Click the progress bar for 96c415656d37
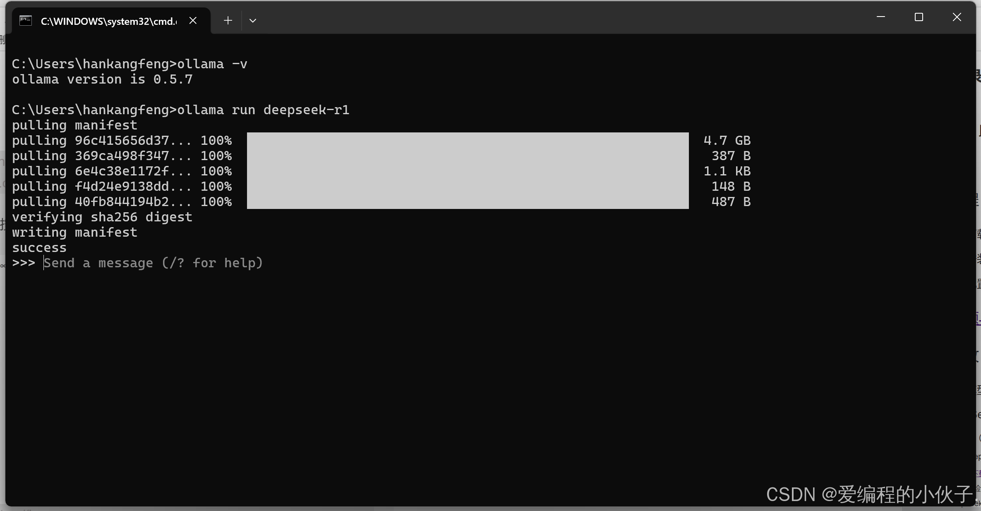 point(468,140)
